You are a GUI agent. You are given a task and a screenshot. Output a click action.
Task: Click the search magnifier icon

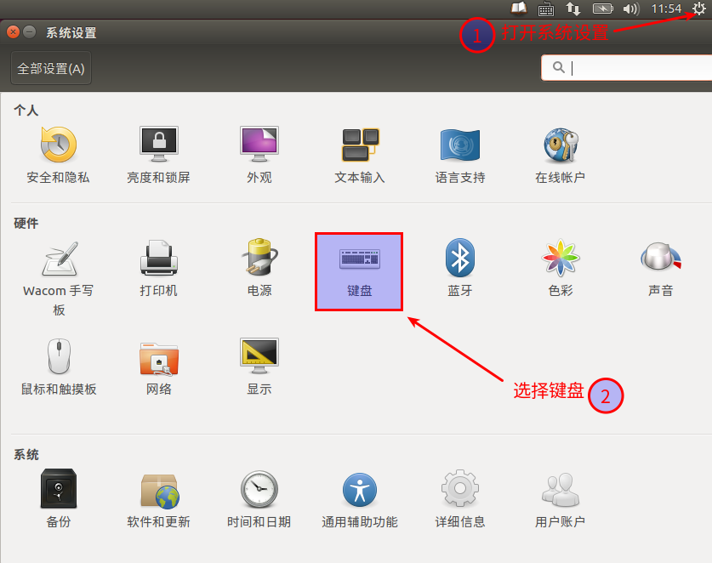559,67
